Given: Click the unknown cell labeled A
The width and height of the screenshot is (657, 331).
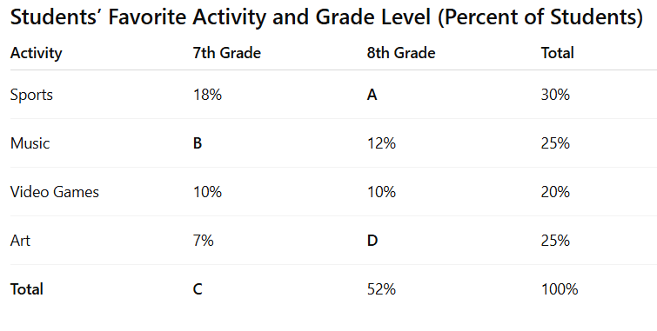Looking at the screenshot, I should (372, 95).
